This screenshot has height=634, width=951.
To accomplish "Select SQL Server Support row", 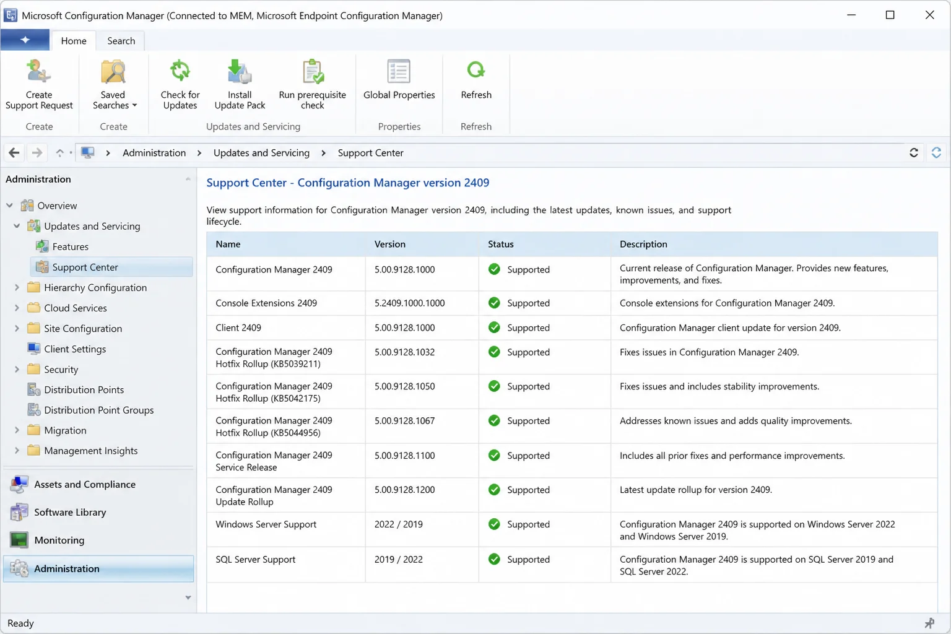I will tap(572, 565).
